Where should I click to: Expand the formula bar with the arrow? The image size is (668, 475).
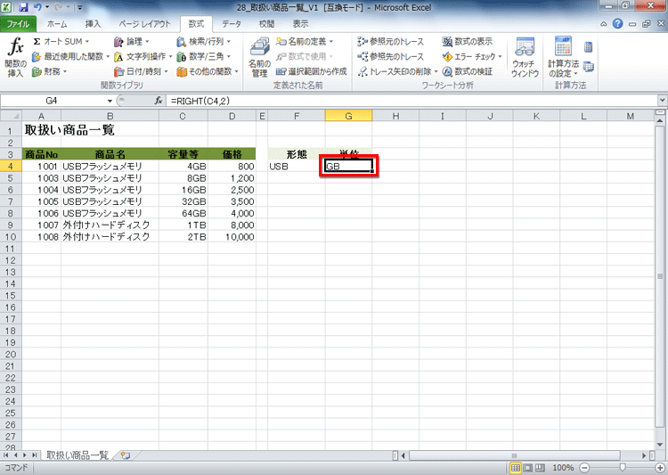(x=662, y=101)
